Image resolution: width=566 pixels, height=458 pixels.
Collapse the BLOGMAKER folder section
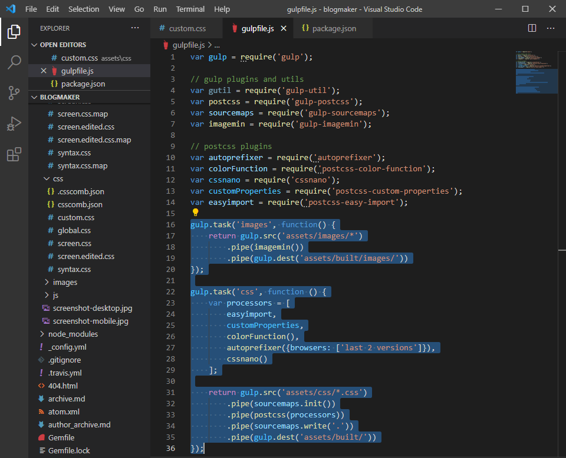coord(34,97)
